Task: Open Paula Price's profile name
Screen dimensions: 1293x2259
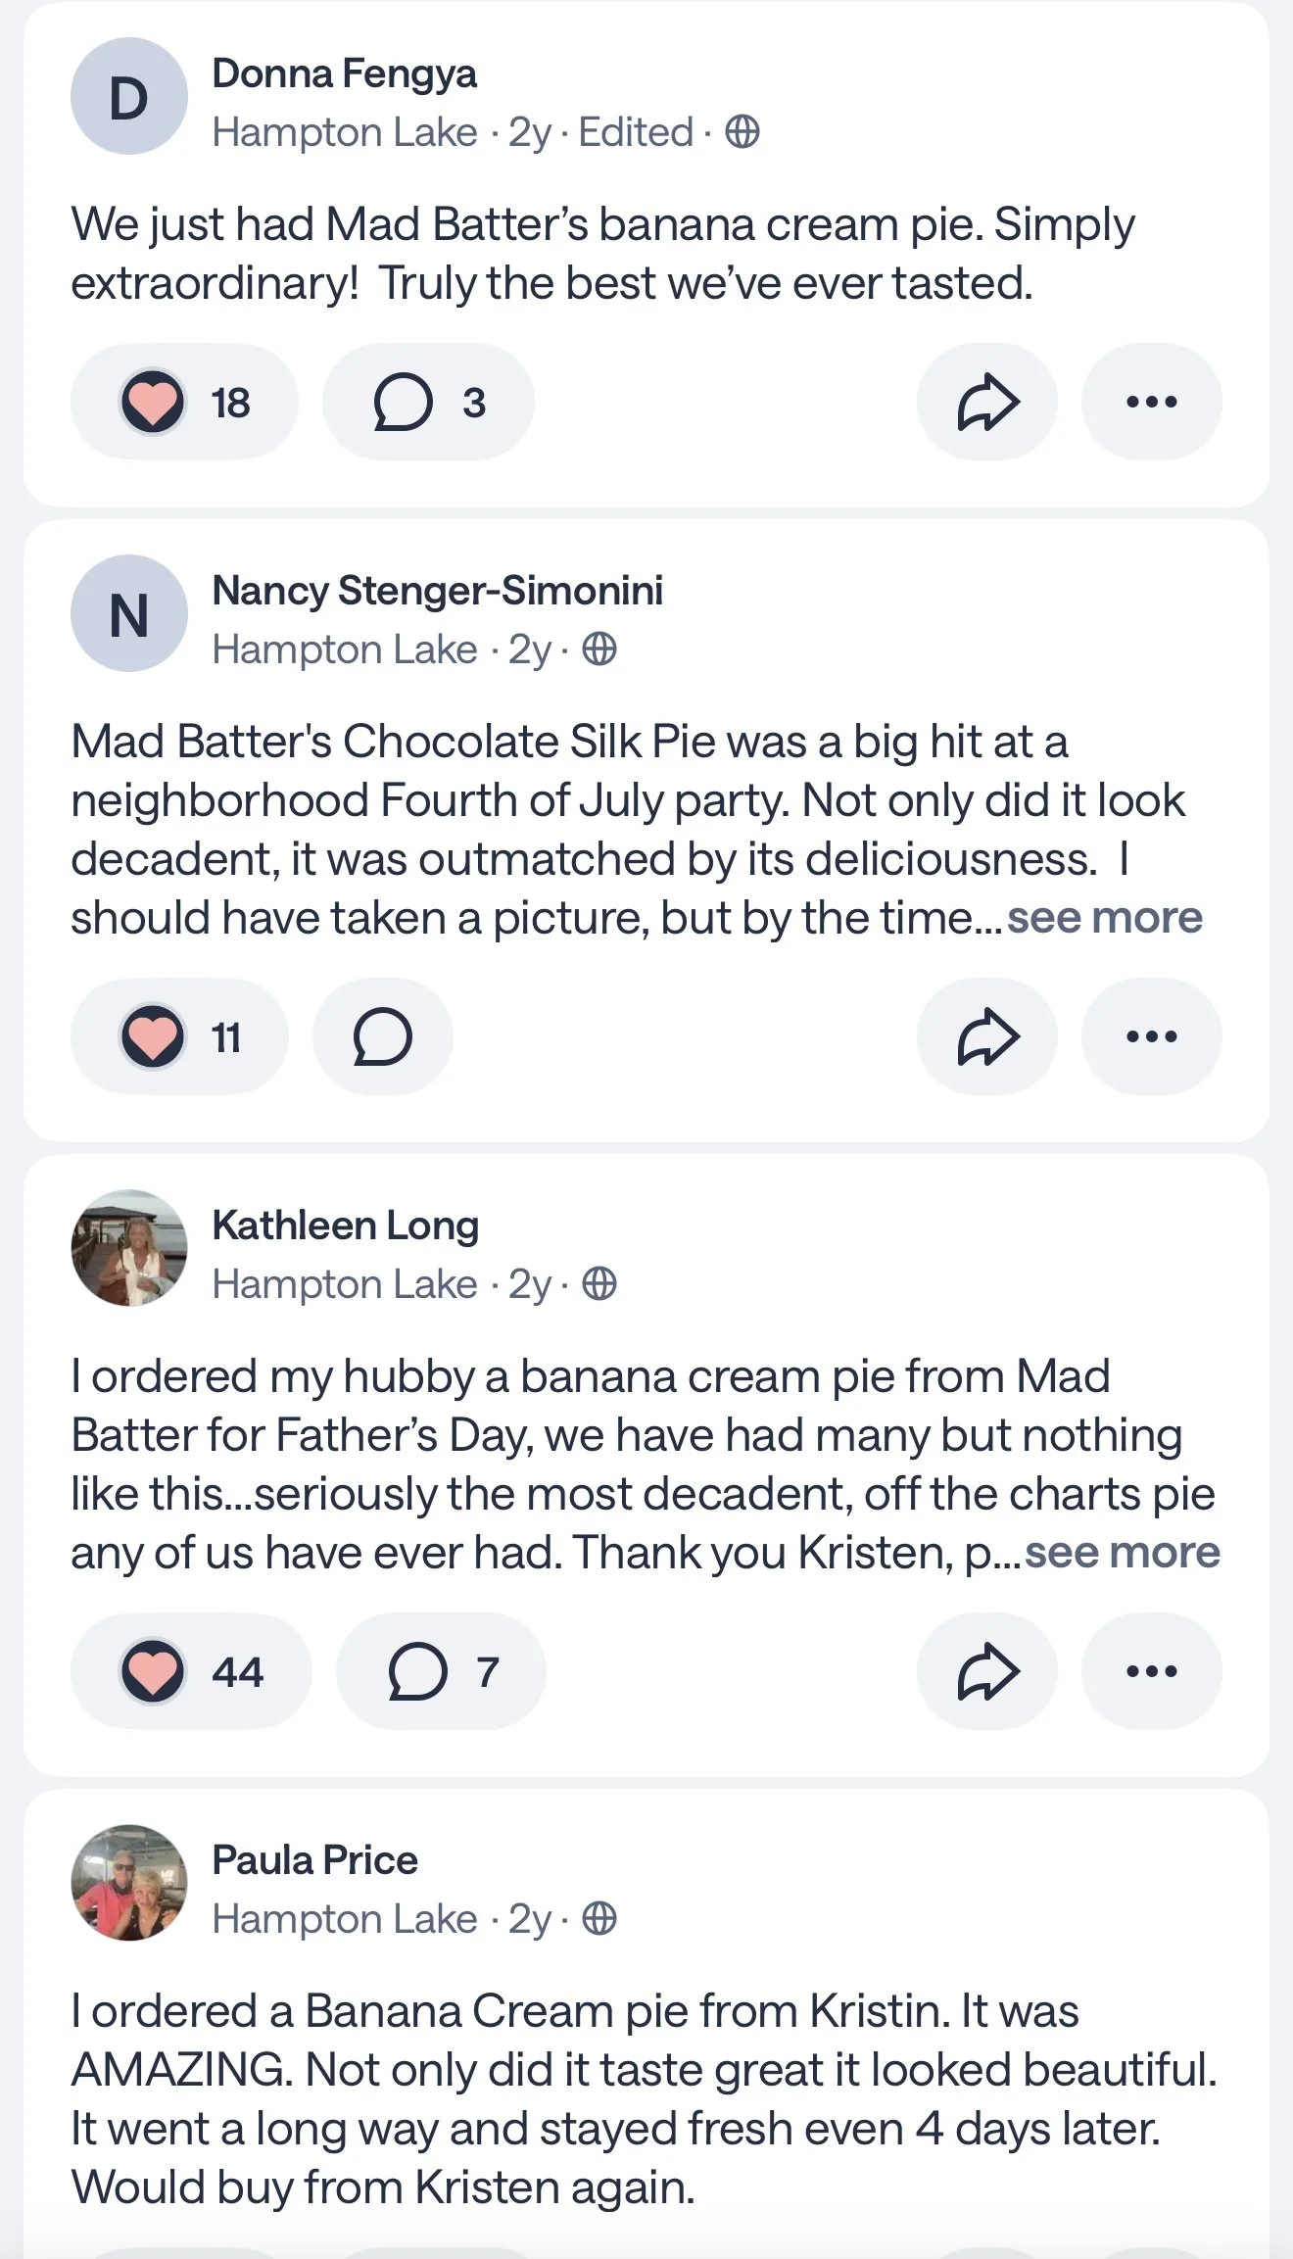Action: point(314,1860)
